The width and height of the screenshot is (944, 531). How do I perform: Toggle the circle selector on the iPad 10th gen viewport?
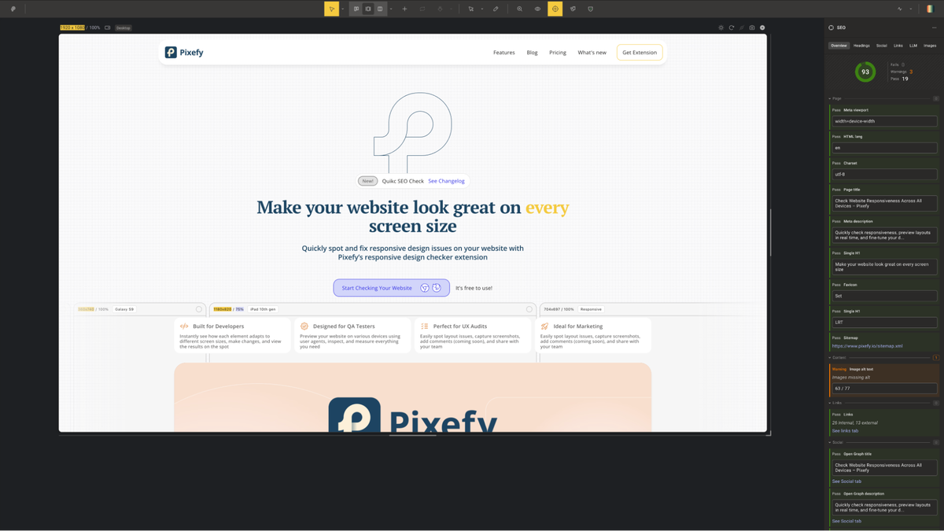[530, 309]
